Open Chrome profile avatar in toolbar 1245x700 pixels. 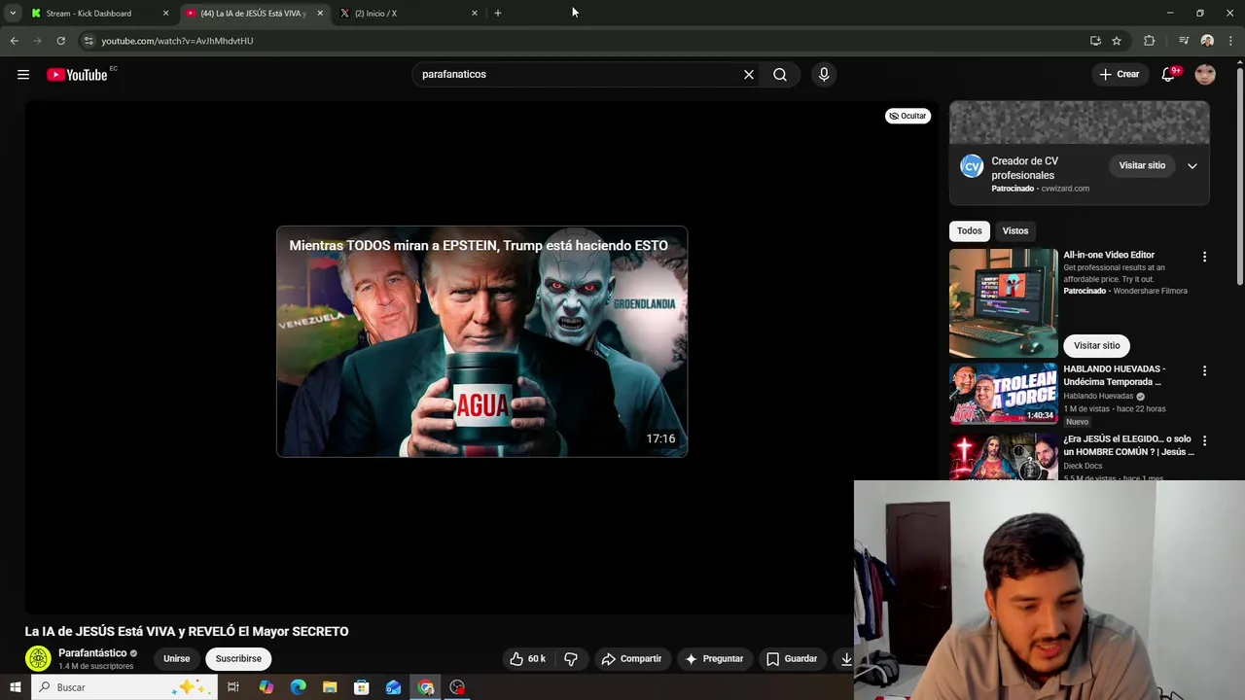pyautogui.click(x=1207, y=41)
